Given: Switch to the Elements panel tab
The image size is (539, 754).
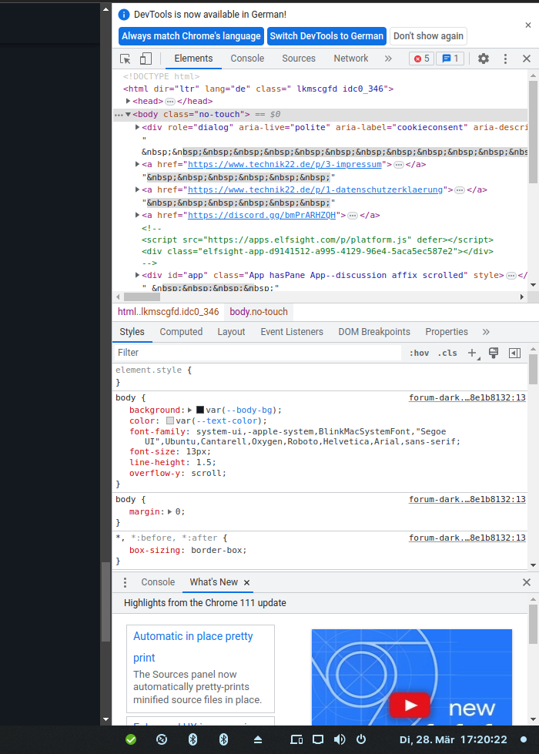Looking at the screenshot, I should [193, 59].
